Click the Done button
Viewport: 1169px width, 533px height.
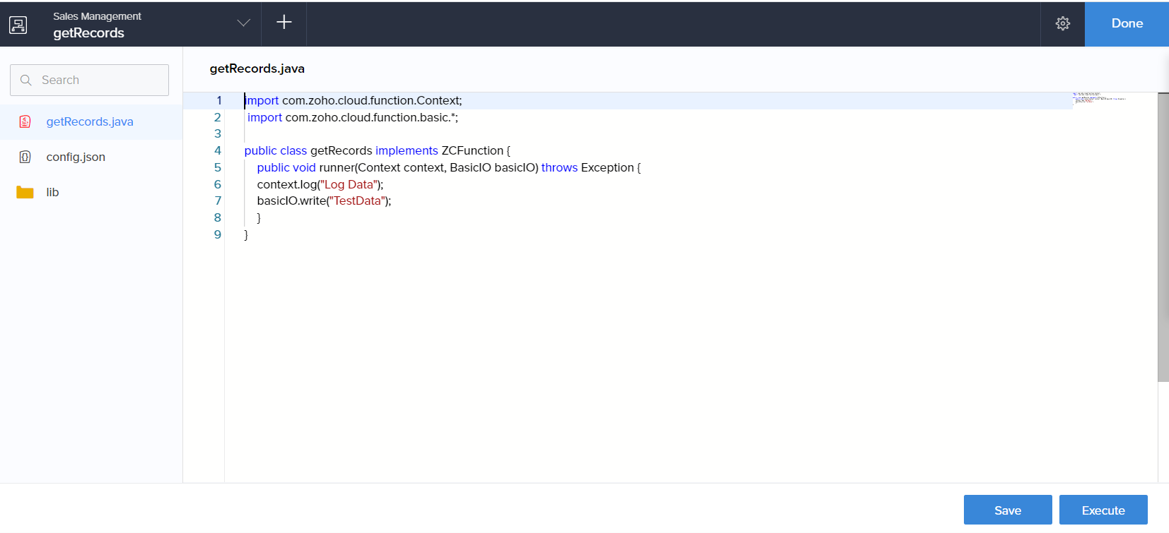click(1127, 23)
